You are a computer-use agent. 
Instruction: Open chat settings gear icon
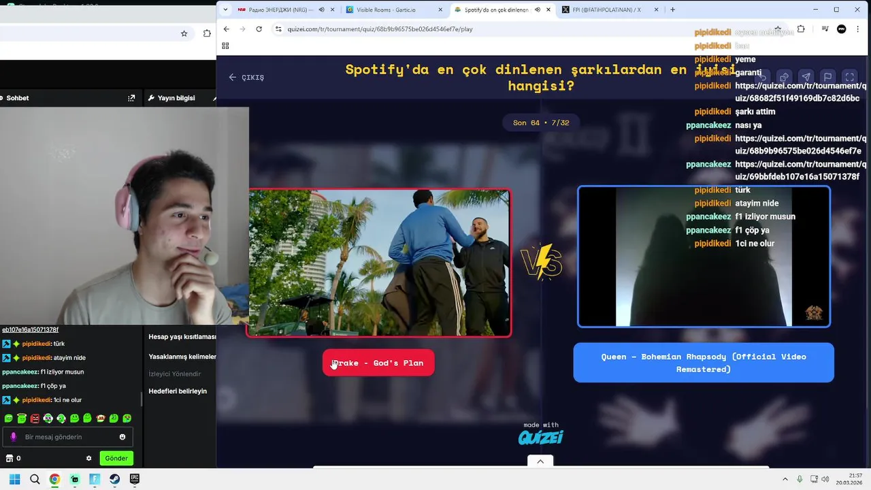88,458
